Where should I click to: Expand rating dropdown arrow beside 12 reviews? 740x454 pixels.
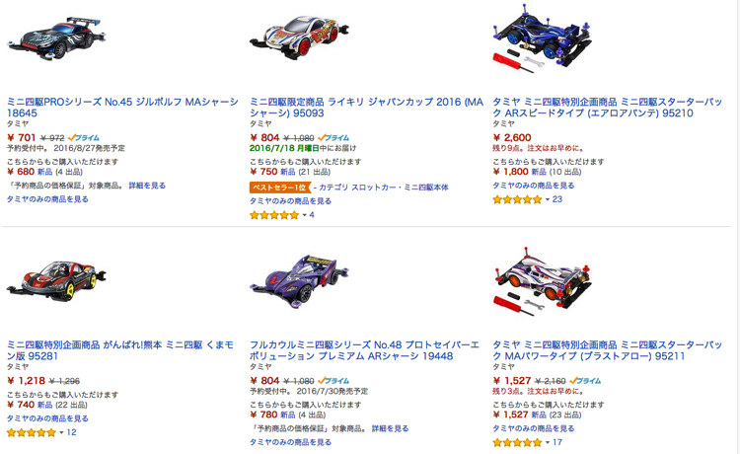tap(61, 432)
